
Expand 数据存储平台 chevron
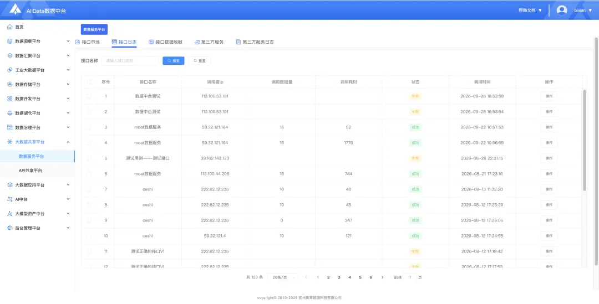(x=68, y=84)
